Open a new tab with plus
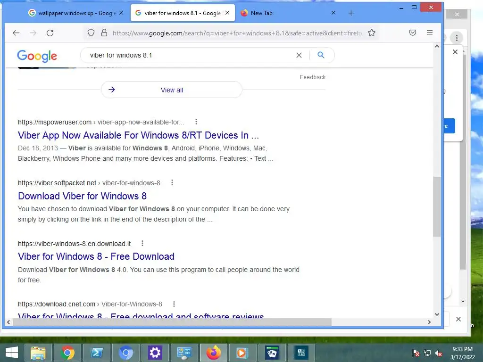This screenshot has width=483, height=362. (x=351, y=13)
